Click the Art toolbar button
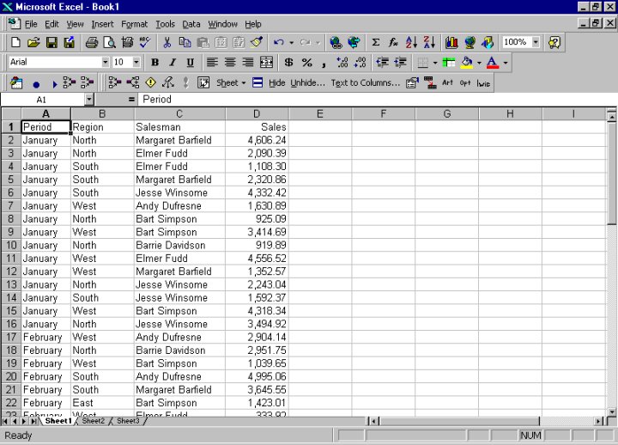618x445 pixels. [447, 82]
